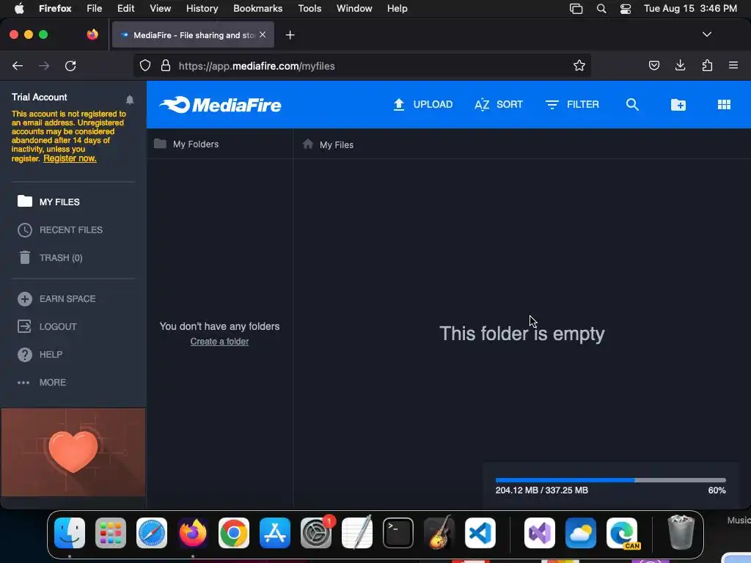Follow the Register now link

pos(70,158)
